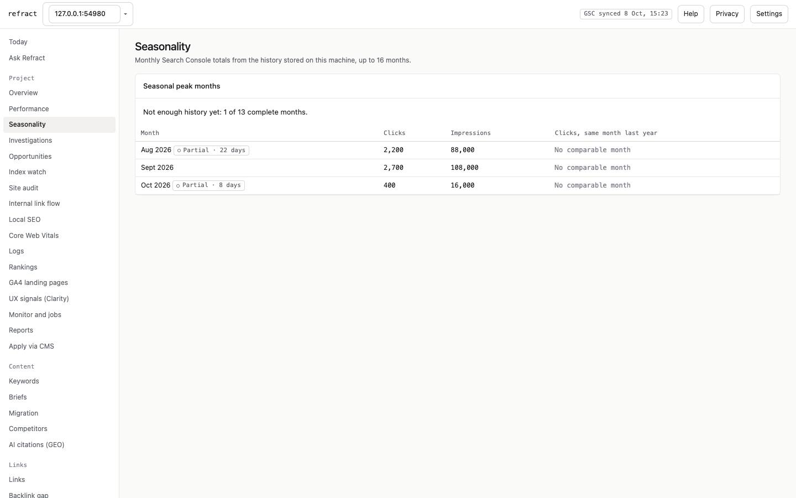Click the refract logo
The image size is (796, 498).
23,14
